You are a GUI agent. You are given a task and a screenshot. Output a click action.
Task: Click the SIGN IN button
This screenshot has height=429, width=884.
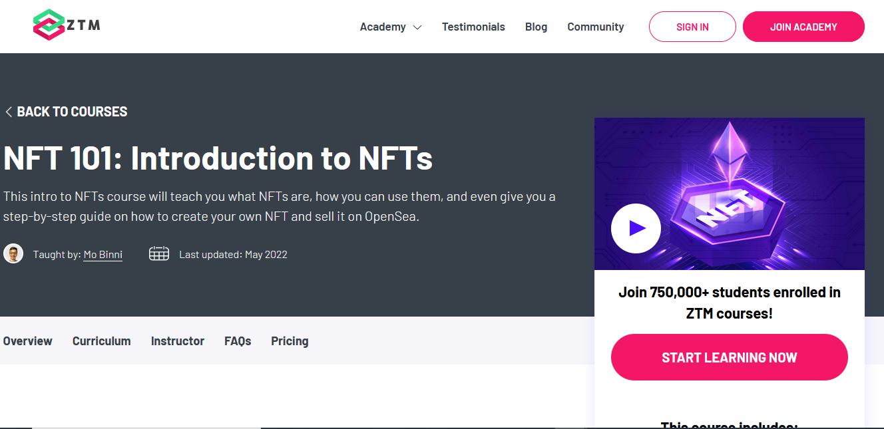point(692,27)
